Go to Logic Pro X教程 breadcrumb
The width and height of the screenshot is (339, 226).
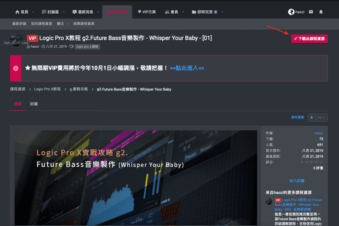click(47, 89)
